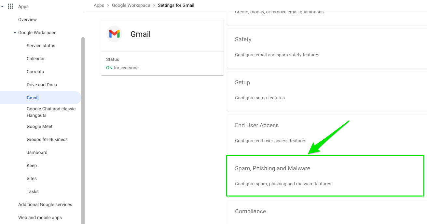
Task: Open the Compliance settings card
Action: pyautogui.click(x=327, y=212)
